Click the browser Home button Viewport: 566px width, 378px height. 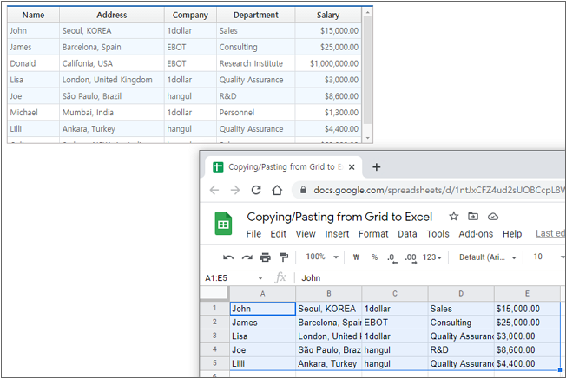(277, 190)
